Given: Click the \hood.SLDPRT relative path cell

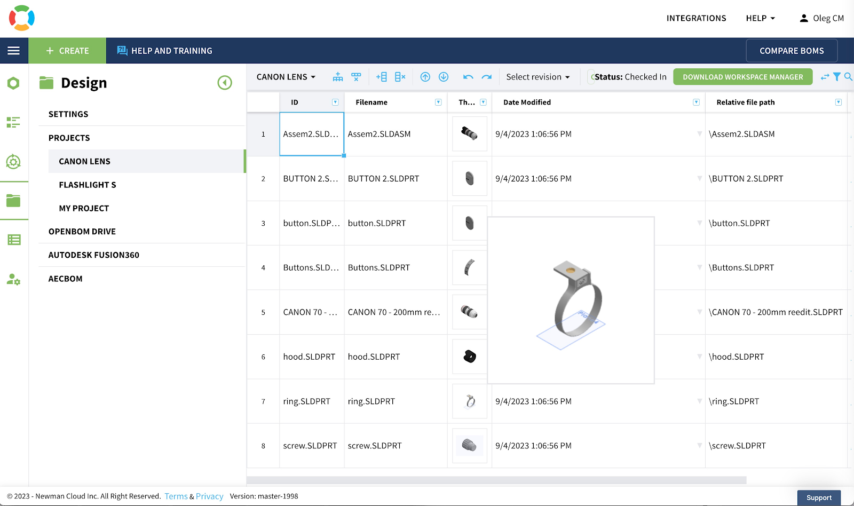Looking at the screenshot, I should click(x=776, y=357).
